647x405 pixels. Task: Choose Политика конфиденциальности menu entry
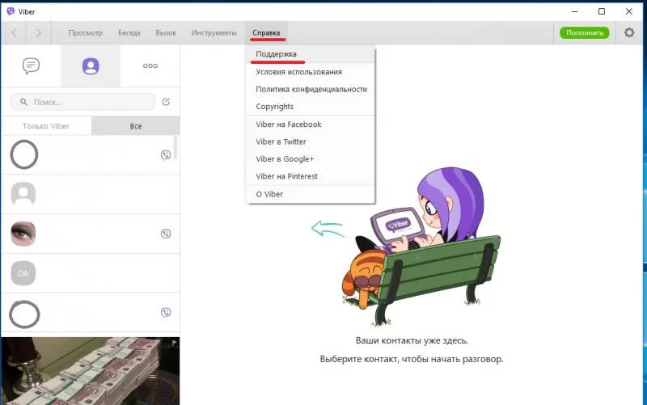click(311, 89)
